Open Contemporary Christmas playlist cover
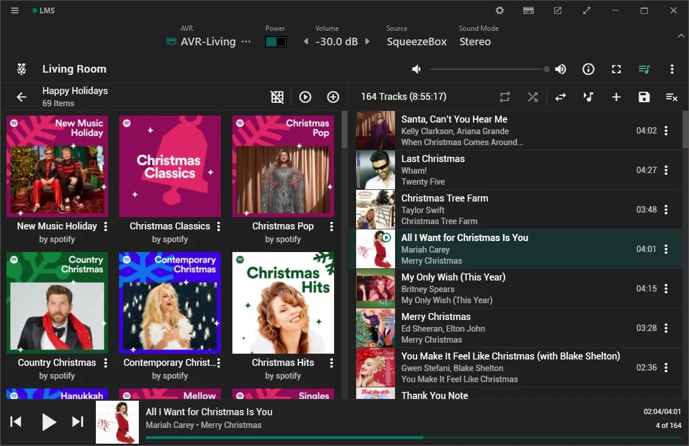This screenshot has height=446, width=689. (170, 303)
